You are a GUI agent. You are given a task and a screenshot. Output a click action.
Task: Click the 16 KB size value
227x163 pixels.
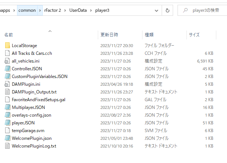point(208,107)
